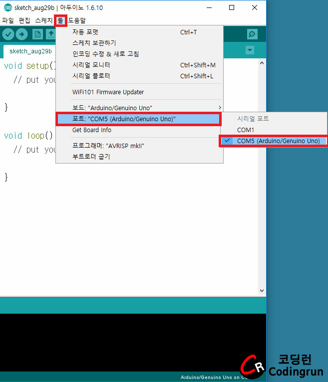
Task: Minimize the Arduino window
Action: coord(209,7)
